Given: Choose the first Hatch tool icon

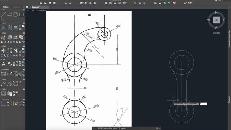Looking at the screenshot, I should coord(4,27).
